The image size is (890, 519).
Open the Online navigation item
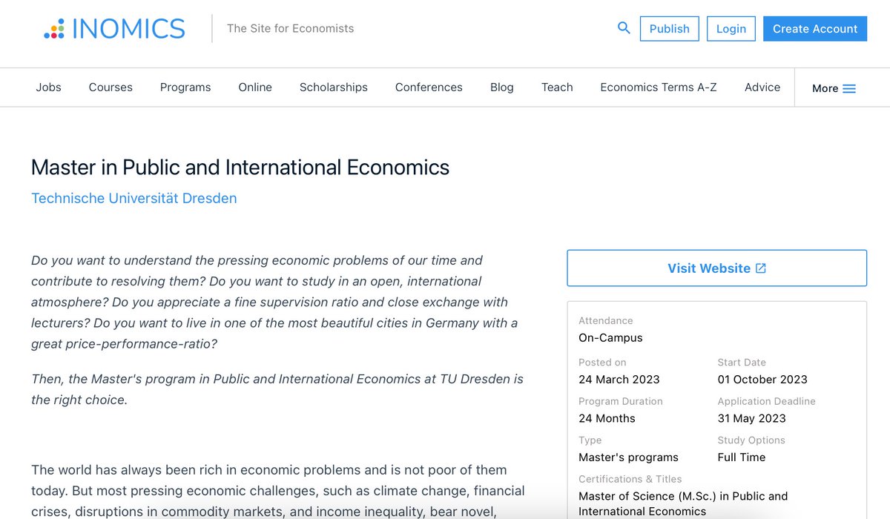point(255,87)
